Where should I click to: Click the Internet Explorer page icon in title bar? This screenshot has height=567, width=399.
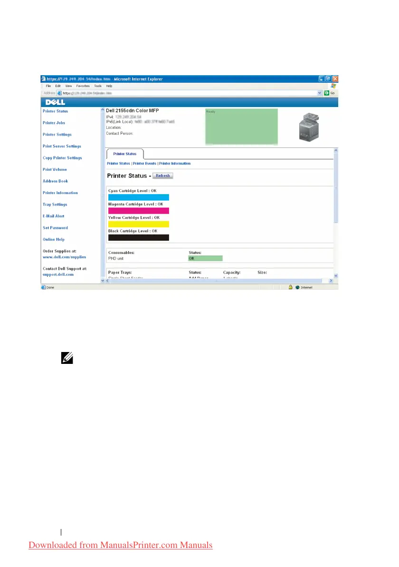(43, 79)
